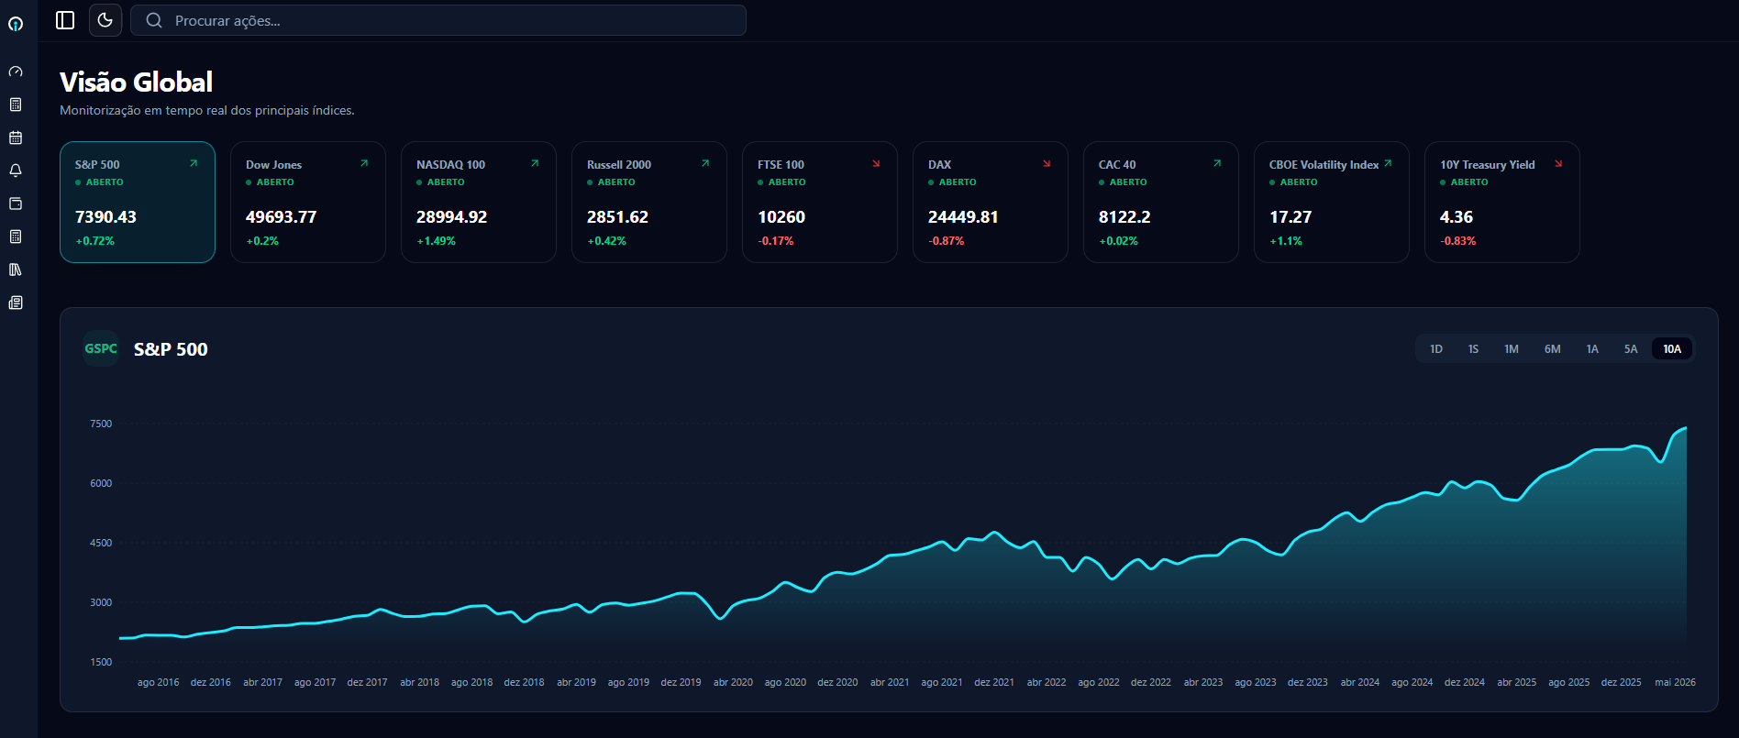
Task: Click the 7500 y-axis label on chart
Action: [101, 424]
